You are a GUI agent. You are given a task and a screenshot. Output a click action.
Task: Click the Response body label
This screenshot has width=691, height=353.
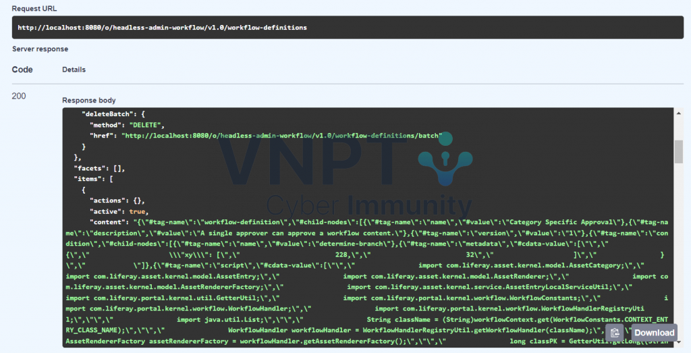tap(88, 101)
